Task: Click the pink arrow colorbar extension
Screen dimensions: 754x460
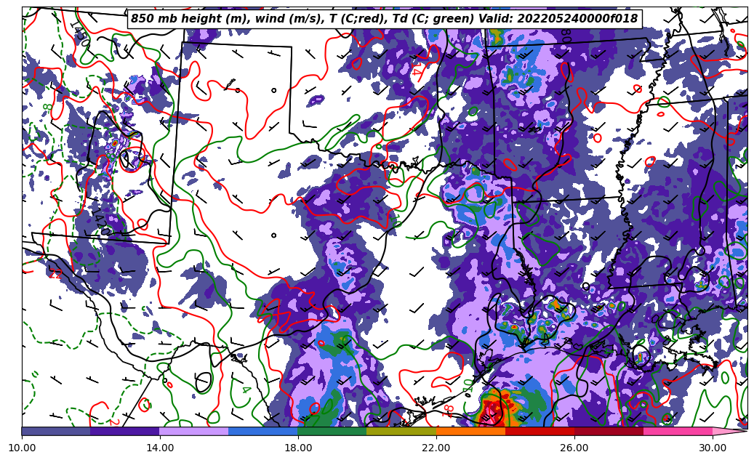Action: tap(729, 431)
